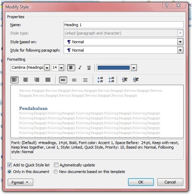Select Align Right paragraph alignment
Image resolution: width=192 pixels, height=195 pixels.
coord(37,80)
